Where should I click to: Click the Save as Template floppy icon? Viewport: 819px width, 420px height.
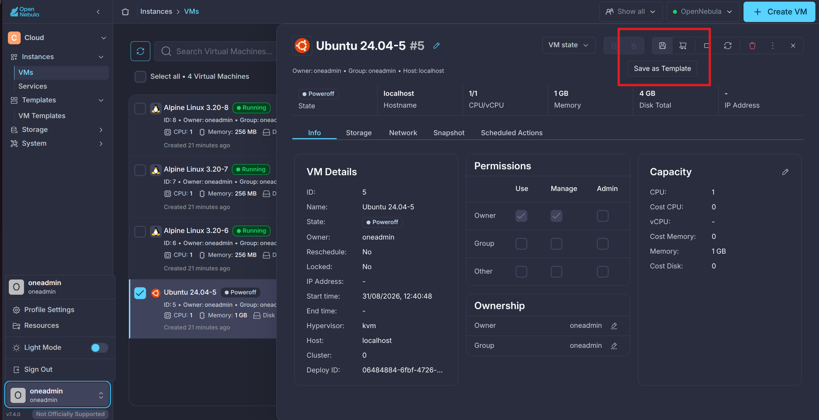pos(662,46)
